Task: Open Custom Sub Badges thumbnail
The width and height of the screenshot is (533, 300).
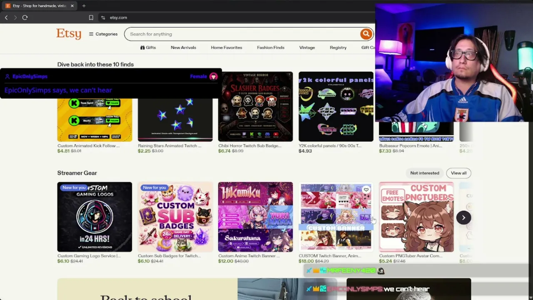Action: [175, 217]
